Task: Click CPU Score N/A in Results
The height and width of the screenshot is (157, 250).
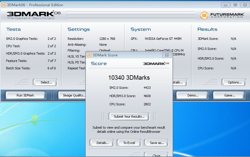Action: (233, 68)
